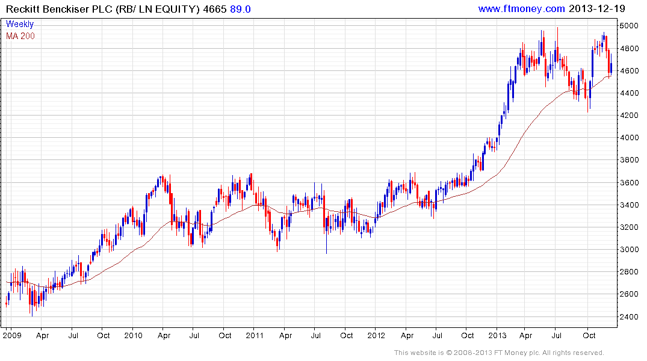647x361 pixels.
Task: Click the 4800 price axis label
Action: pyautogui.click(x=629, y=48)
